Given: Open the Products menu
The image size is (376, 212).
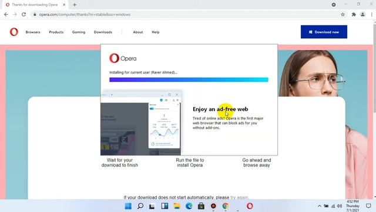Looking at the screenshot, I should tap(56, 32).
